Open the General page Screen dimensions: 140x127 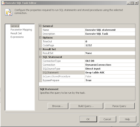[15, 26]
